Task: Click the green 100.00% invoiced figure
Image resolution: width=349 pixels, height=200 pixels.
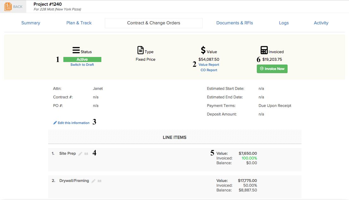Action: point(249,158)
